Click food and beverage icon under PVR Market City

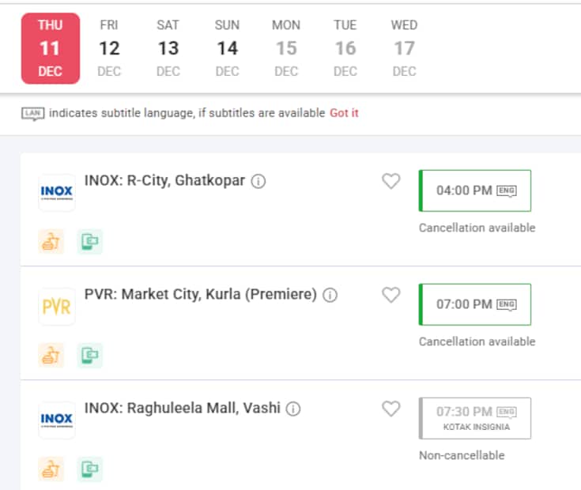click(51, 356)
